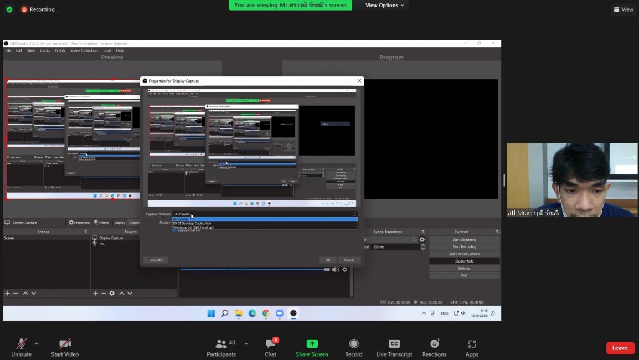Click Start Recording in Controls

(464, 246)
